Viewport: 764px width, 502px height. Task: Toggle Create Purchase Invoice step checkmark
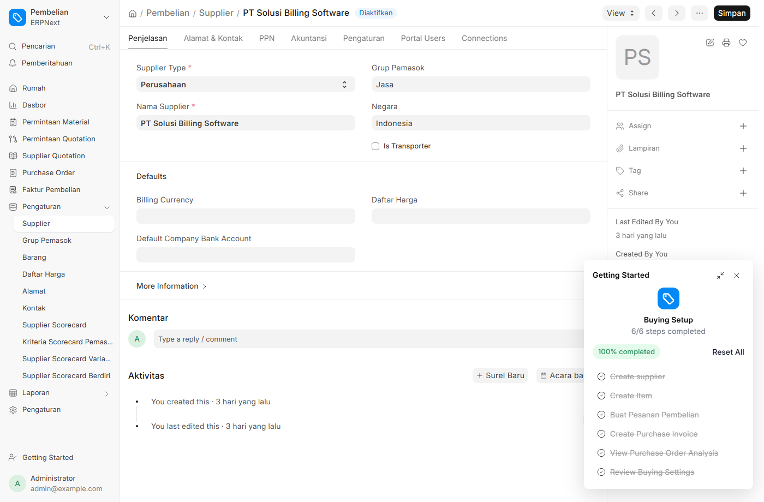pyautogui.click(x=601, y=434)
